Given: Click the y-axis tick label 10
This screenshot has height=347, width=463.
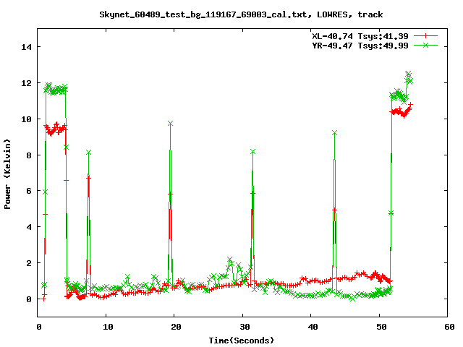Looking at the screenshot, I should [26, 119].
